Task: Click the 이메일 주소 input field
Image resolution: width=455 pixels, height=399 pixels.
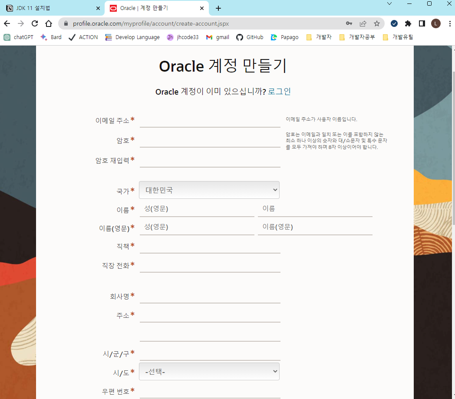Action: [x=210, y=120]
